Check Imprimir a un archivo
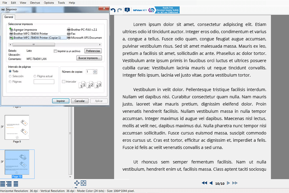 (x=55, y=51)
